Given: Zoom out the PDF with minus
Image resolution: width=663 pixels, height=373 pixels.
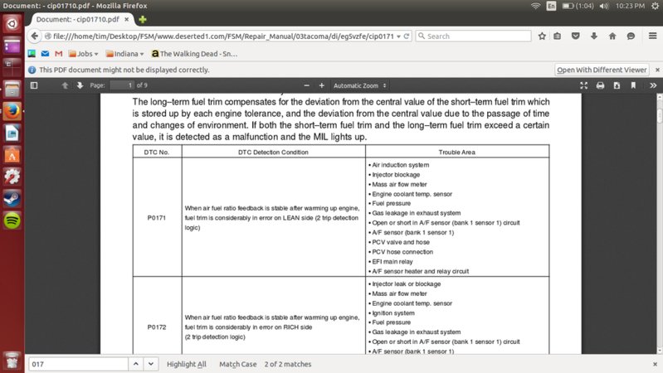Looking at the screenshot, I should click(306, 85).
